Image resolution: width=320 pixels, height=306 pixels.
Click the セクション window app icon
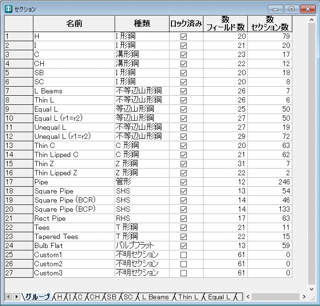(x=9, y=9)
